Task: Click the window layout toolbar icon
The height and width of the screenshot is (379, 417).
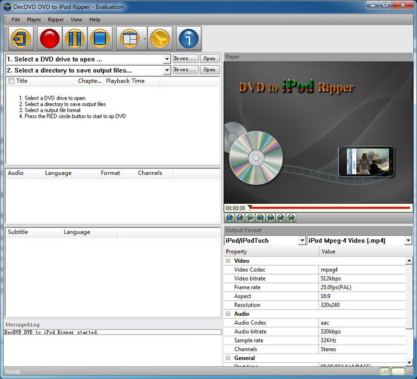Action: point(129,39)
